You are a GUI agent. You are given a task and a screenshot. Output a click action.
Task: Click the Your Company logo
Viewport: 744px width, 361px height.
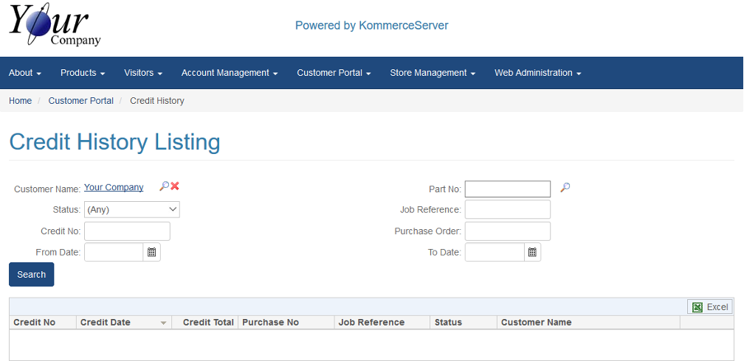click(x=55, y=24)
